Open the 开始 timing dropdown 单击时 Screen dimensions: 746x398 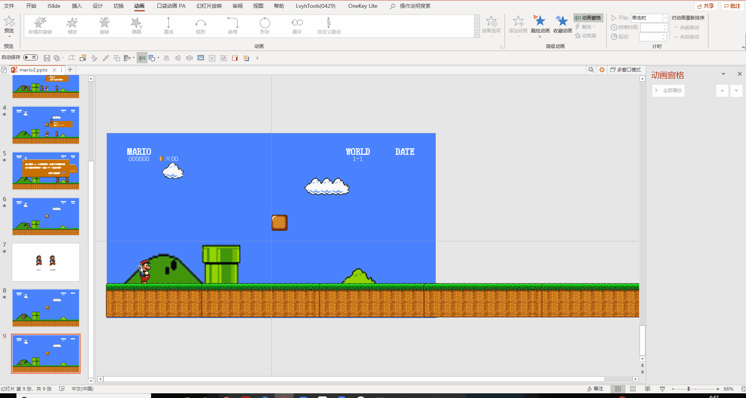pyautogui.click(x=649, y=18)
